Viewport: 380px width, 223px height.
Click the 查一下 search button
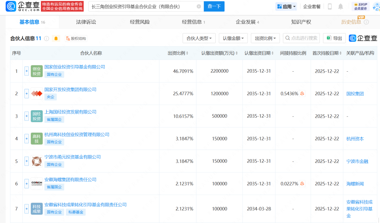click(x=214, y=6)
